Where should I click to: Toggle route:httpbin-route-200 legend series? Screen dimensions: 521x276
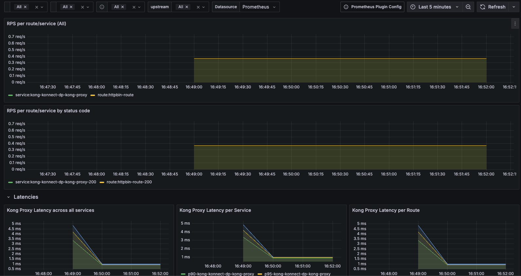point(129,182)
